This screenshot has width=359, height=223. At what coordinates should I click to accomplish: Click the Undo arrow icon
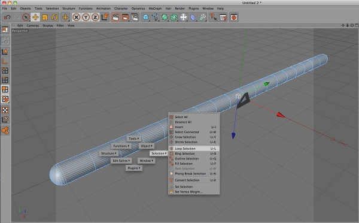(7, 17)
